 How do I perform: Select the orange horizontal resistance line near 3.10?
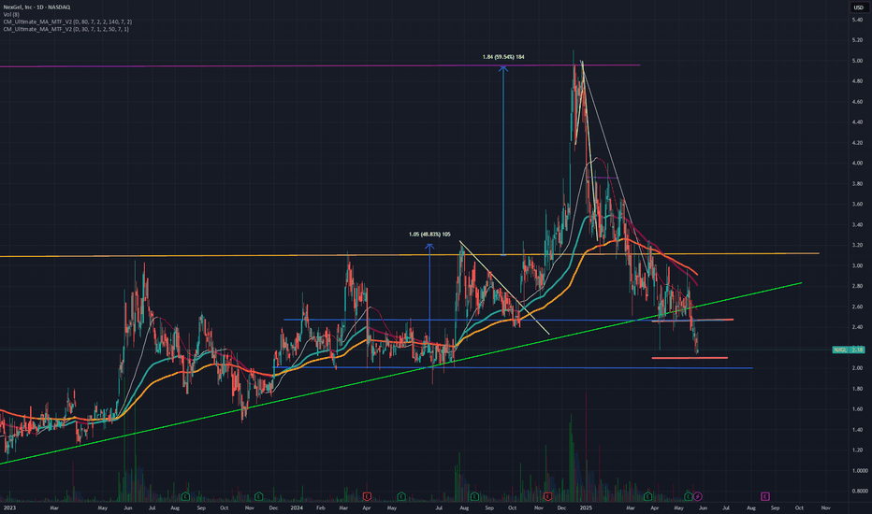point(409,254)
